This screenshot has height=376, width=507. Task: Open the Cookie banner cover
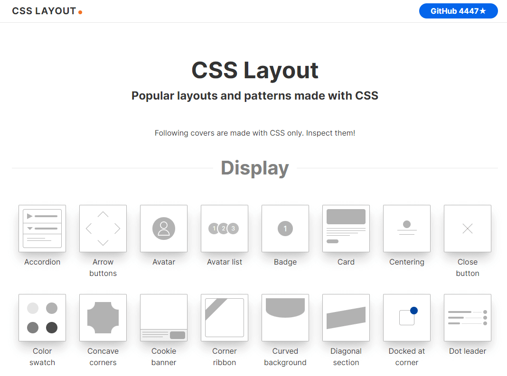coord(164,318)
